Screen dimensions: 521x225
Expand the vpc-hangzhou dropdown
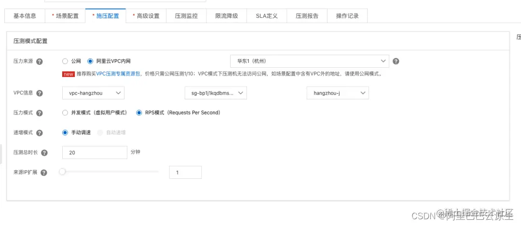click(94, 93)
